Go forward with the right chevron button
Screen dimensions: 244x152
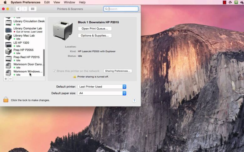[x=24, y=9]
